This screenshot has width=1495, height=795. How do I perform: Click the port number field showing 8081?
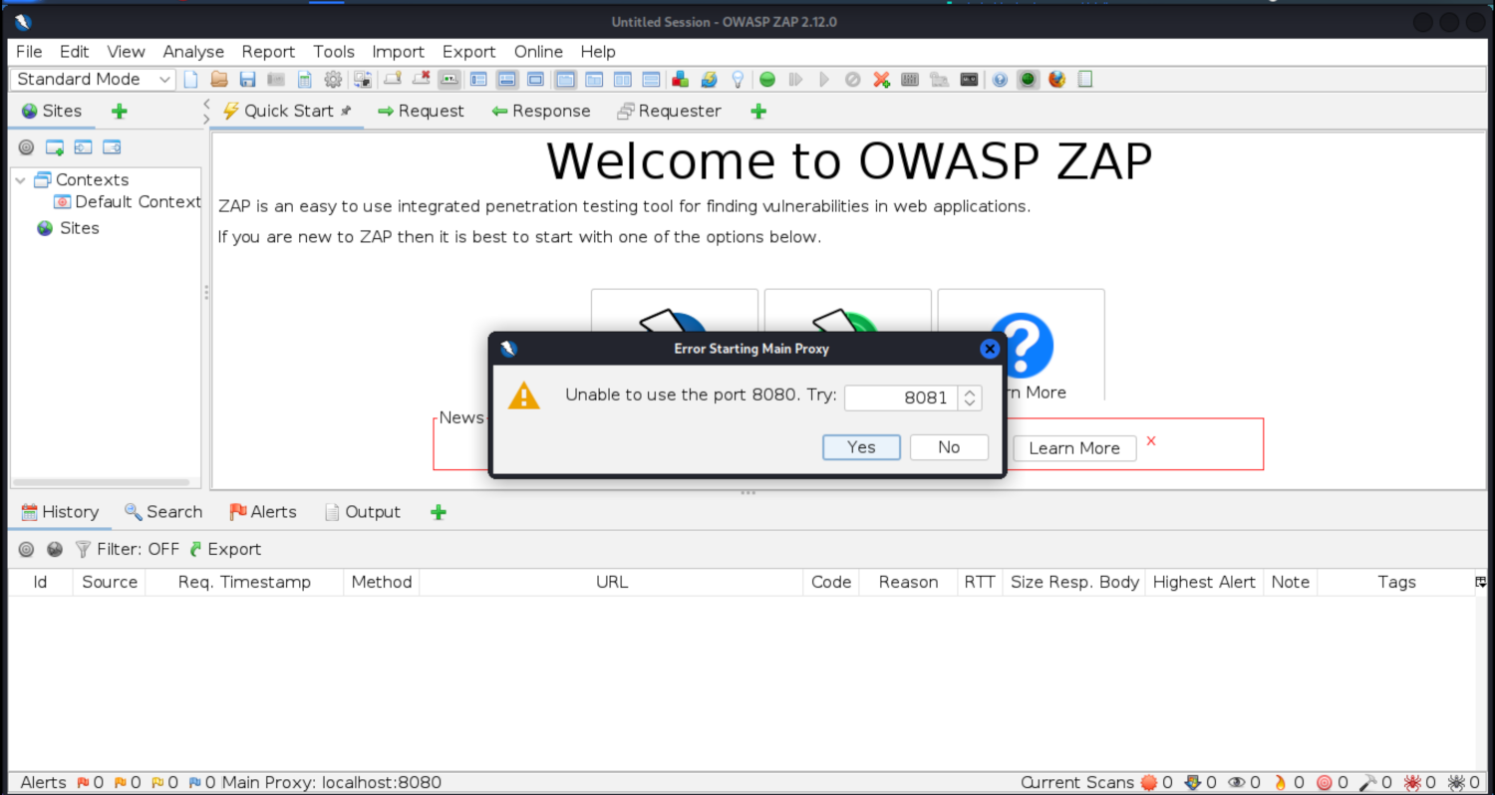coord(901,397)
